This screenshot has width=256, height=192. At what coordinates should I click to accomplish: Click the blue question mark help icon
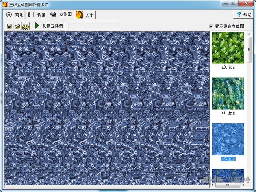click(239, 15)
